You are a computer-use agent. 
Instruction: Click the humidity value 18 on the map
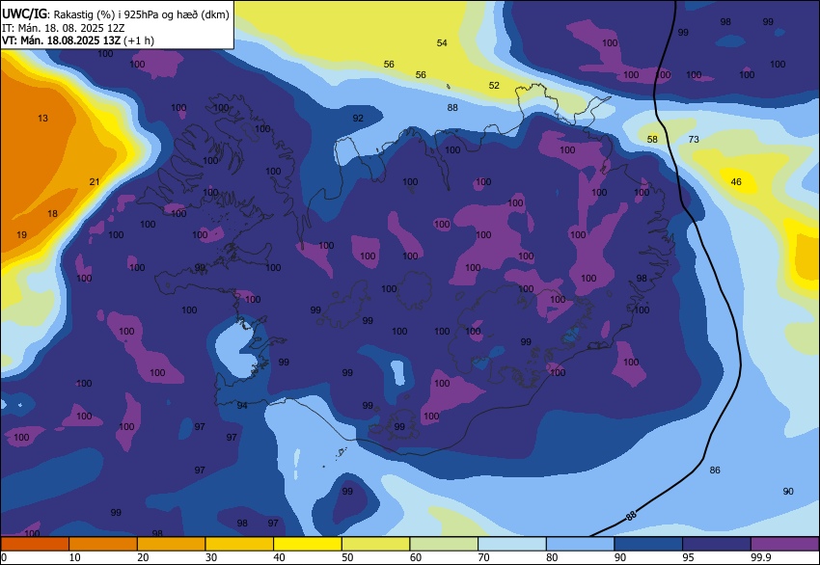(x=52, y=213)
